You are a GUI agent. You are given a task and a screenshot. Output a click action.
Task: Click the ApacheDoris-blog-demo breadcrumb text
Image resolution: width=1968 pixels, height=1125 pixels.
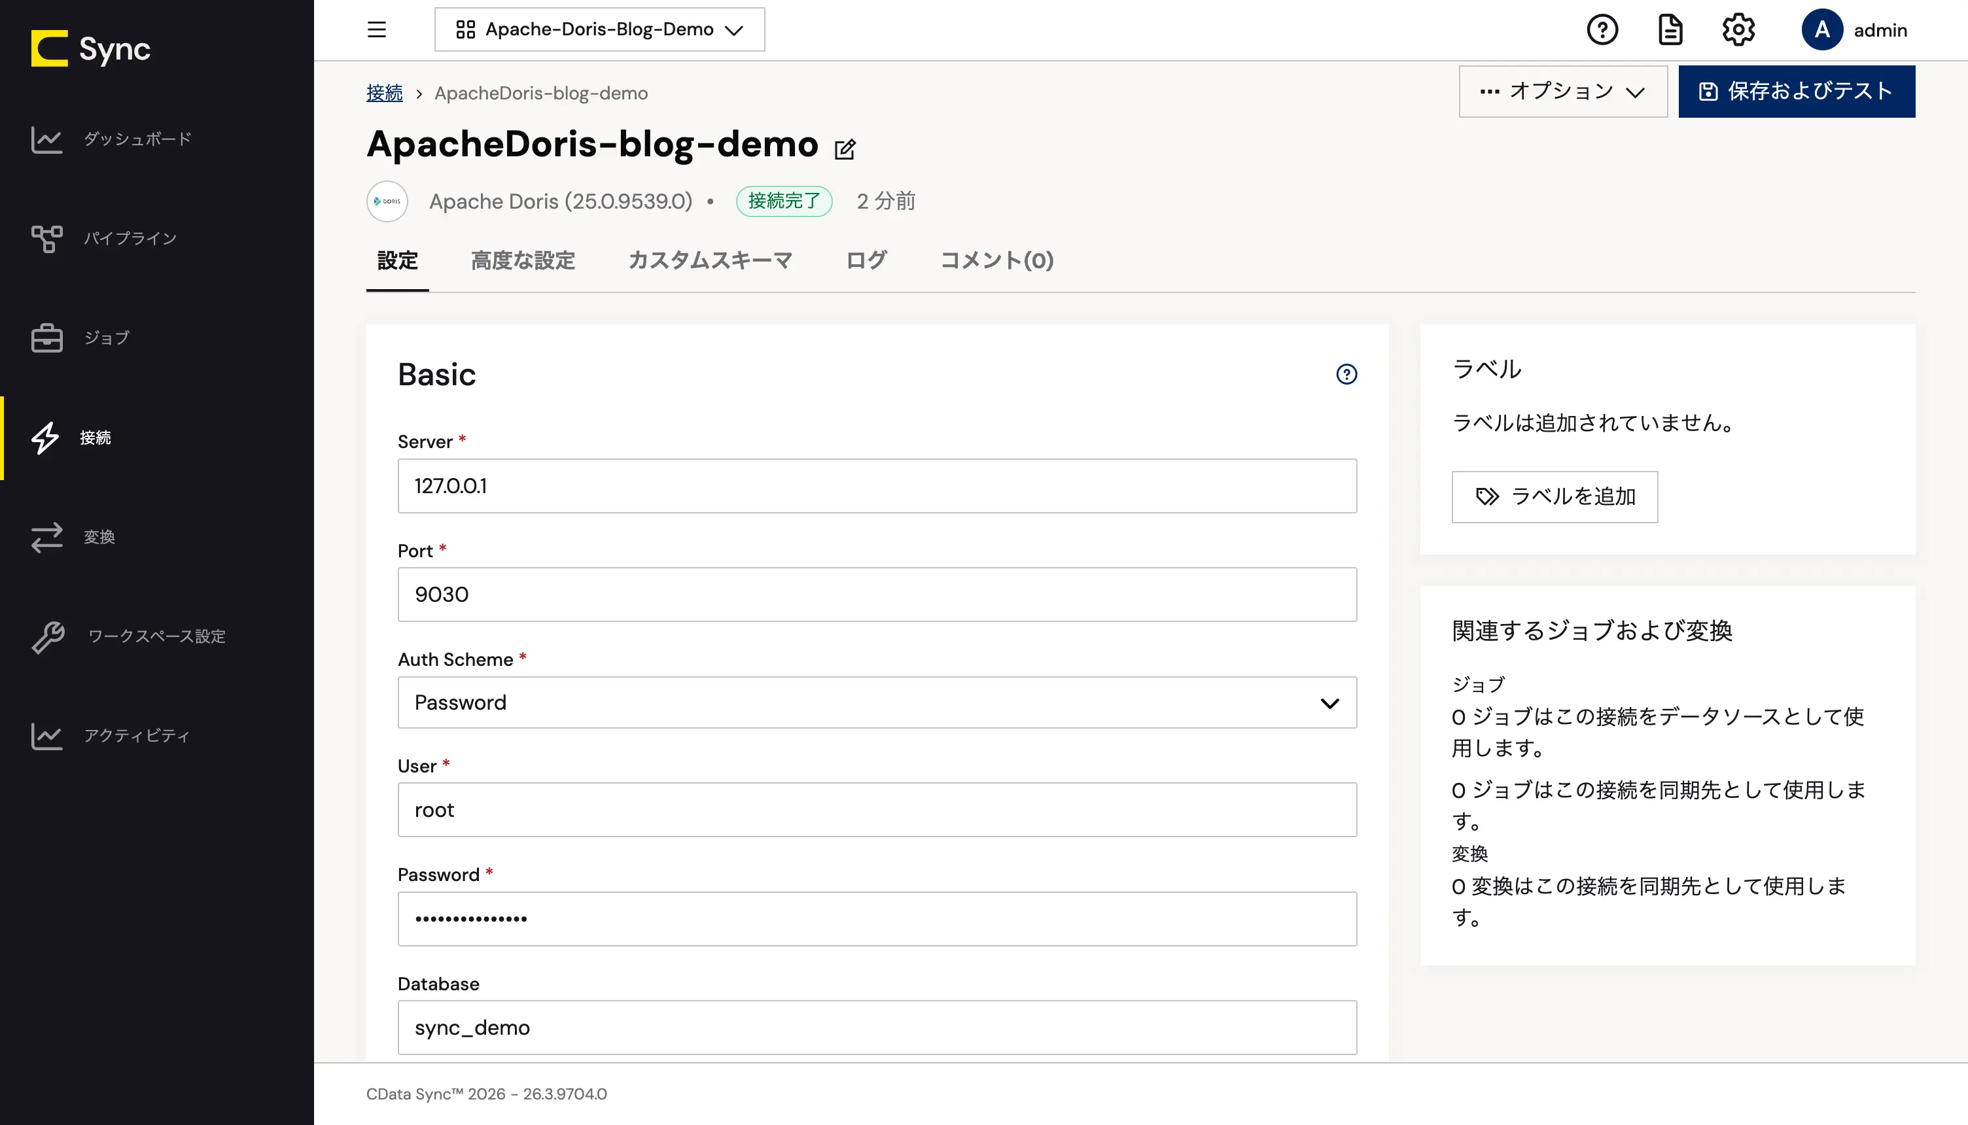541,93
